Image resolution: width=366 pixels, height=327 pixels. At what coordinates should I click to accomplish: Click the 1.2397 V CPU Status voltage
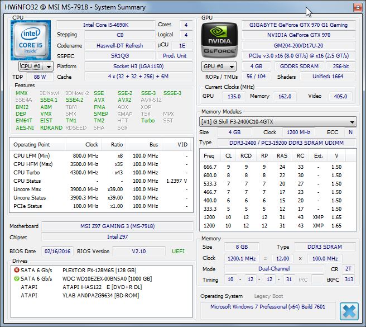tap(176, 181)
